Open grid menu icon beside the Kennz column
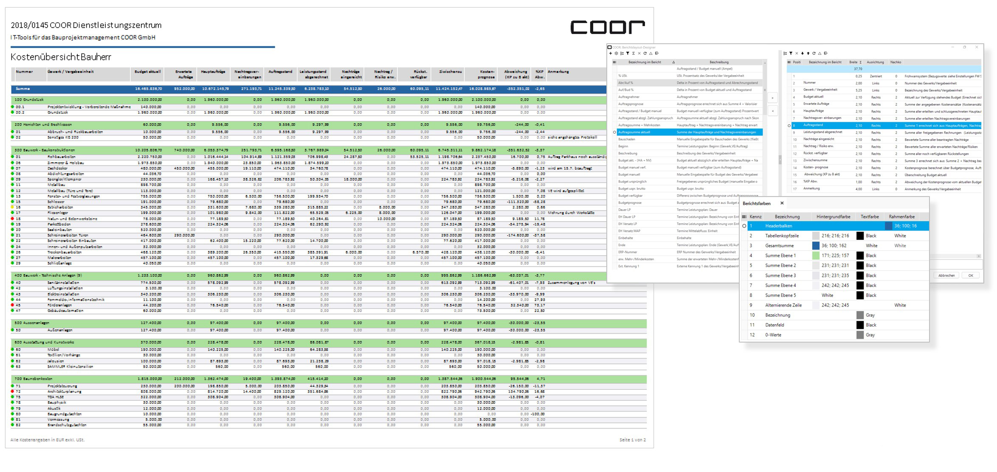Screen dimensions: 997x472 [744, 216]
